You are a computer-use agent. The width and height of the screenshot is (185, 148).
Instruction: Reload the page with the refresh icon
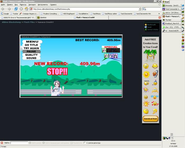(x=16, y=9)
